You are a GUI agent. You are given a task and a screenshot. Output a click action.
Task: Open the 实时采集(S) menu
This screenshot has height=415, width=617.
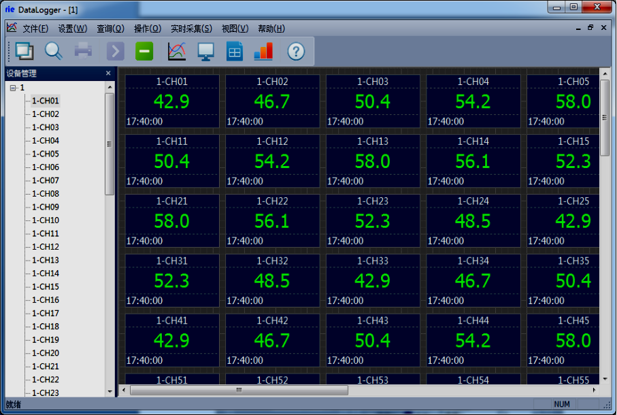pyautogui.click(x=191, y=29)
